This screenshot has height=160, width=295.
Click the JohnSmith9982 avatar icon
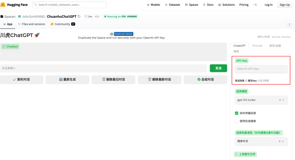(x=20, y=17)
